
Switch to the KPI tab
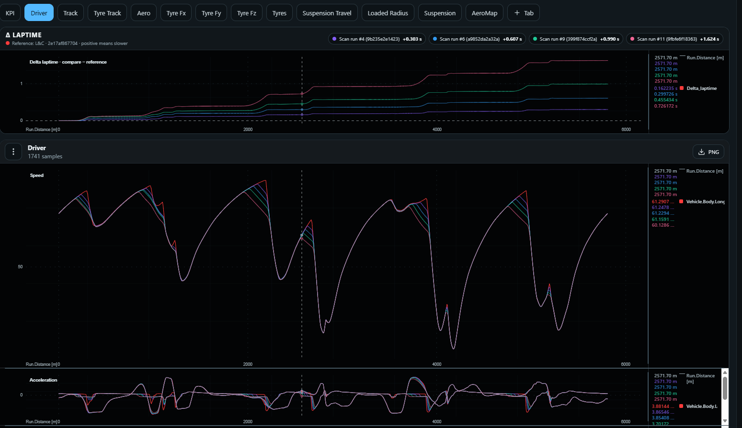click(x=10, y=13)
